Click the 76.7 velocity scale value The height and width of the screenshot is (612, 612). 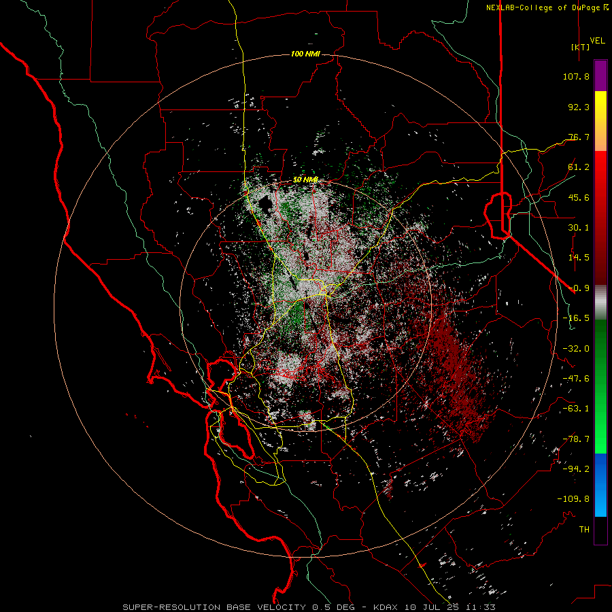point(579,137)
